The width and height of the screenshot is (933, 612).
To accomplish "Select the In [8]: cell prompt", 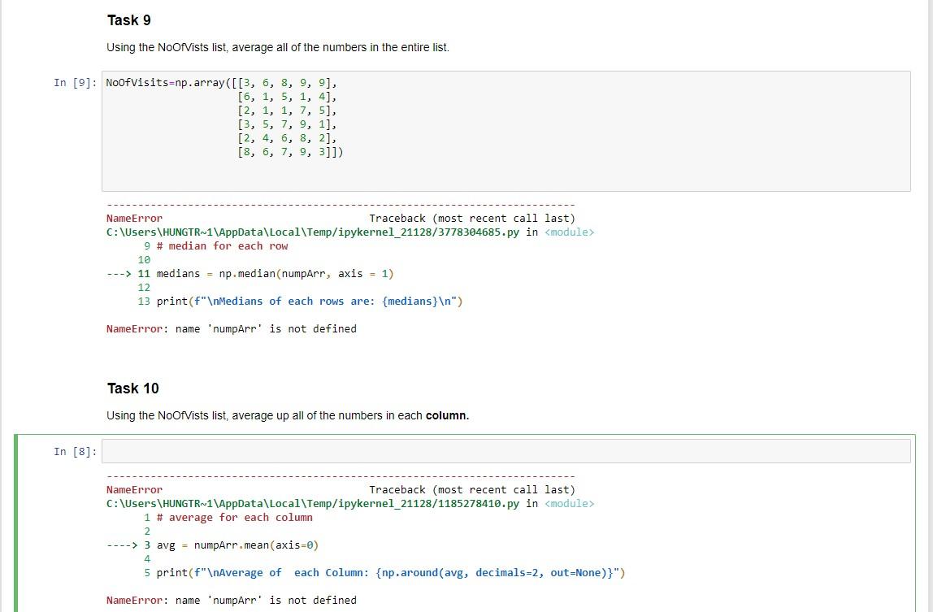I will pyautogui.click(x=75, y=452).
